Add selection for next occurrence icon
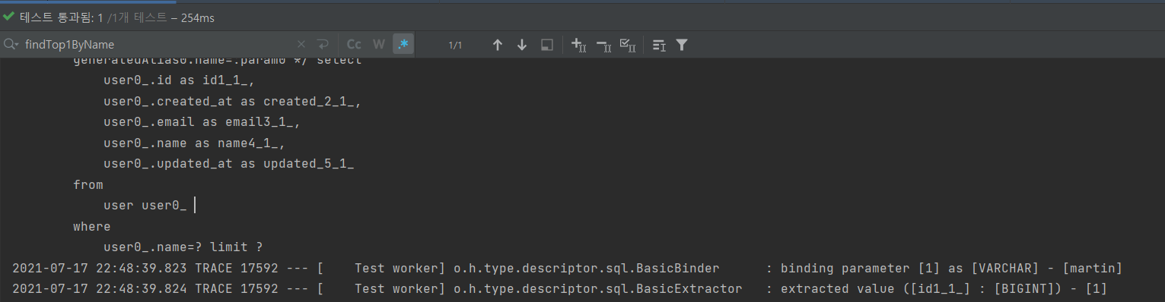 tap(578, 45)
